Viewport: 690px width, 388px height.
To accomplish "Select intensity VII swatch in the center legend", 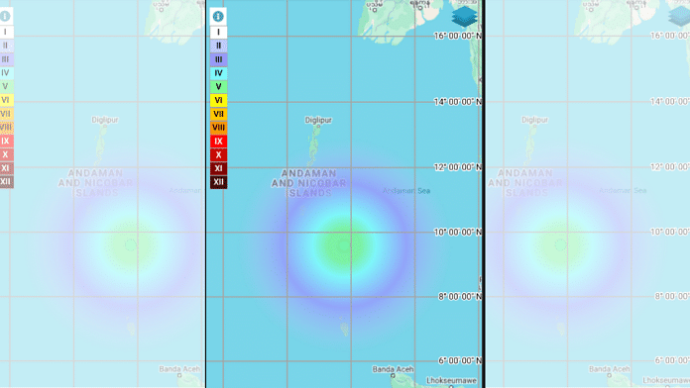I will (218, 114).
